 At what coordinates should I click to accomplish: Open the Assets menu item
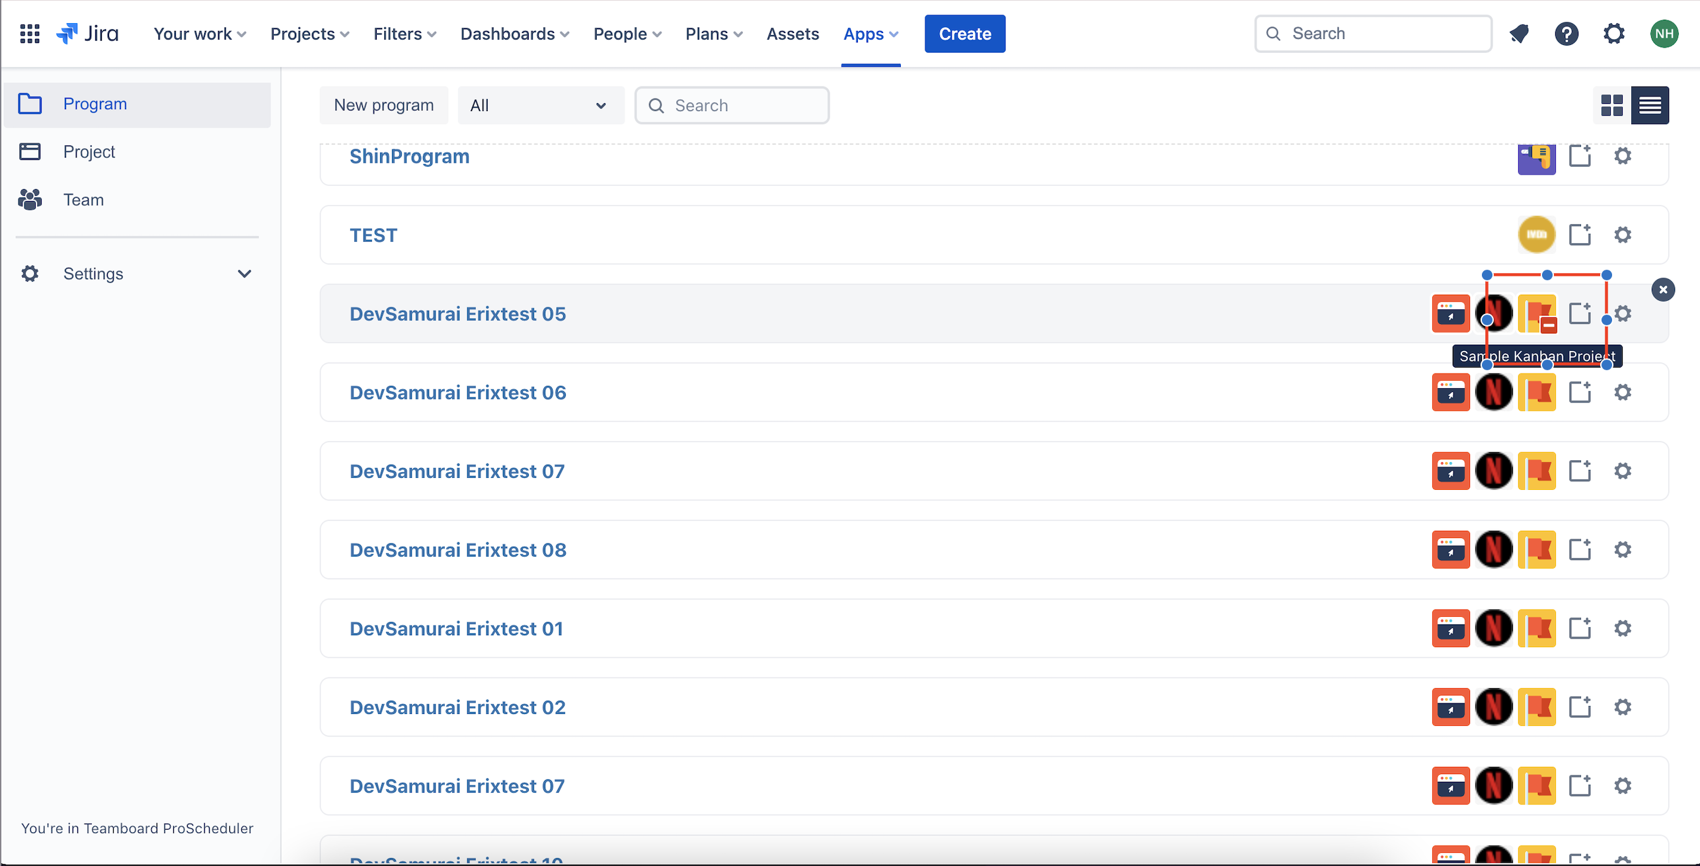792,34
